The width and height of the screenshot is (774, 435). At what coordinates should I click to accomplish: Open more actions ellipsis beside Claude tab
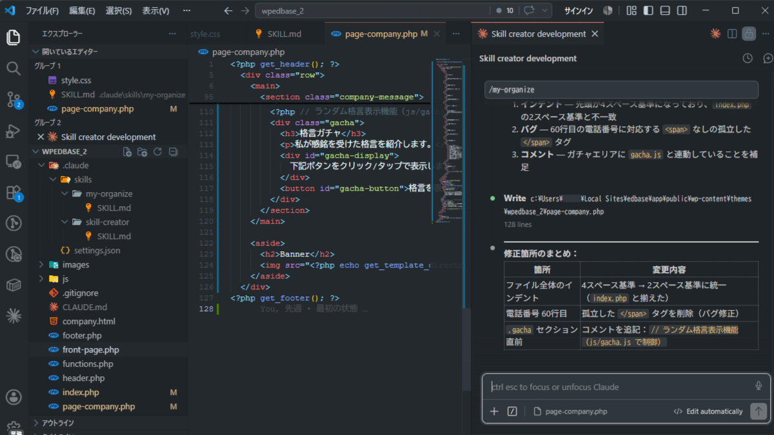766,34
